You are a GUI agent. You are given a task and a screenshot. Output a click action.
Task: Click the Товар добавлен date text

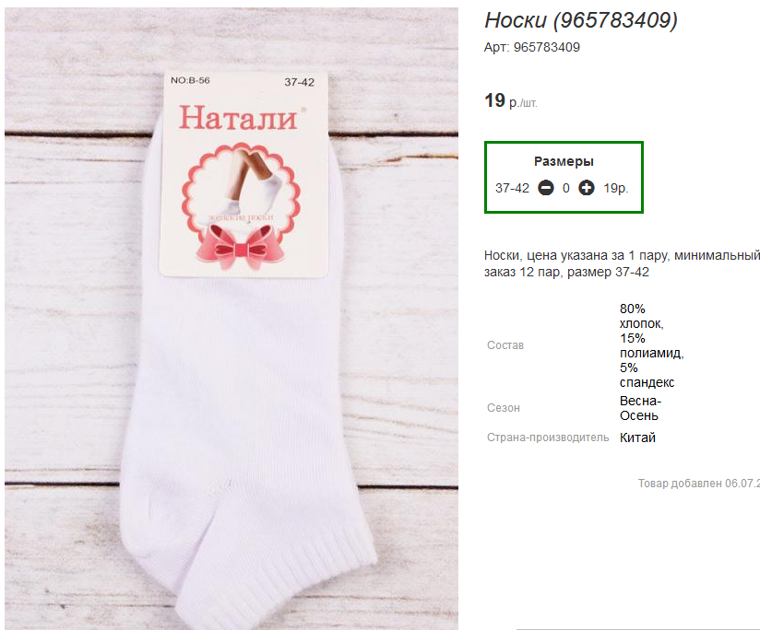pyautogui.click(x=698, y=484)
